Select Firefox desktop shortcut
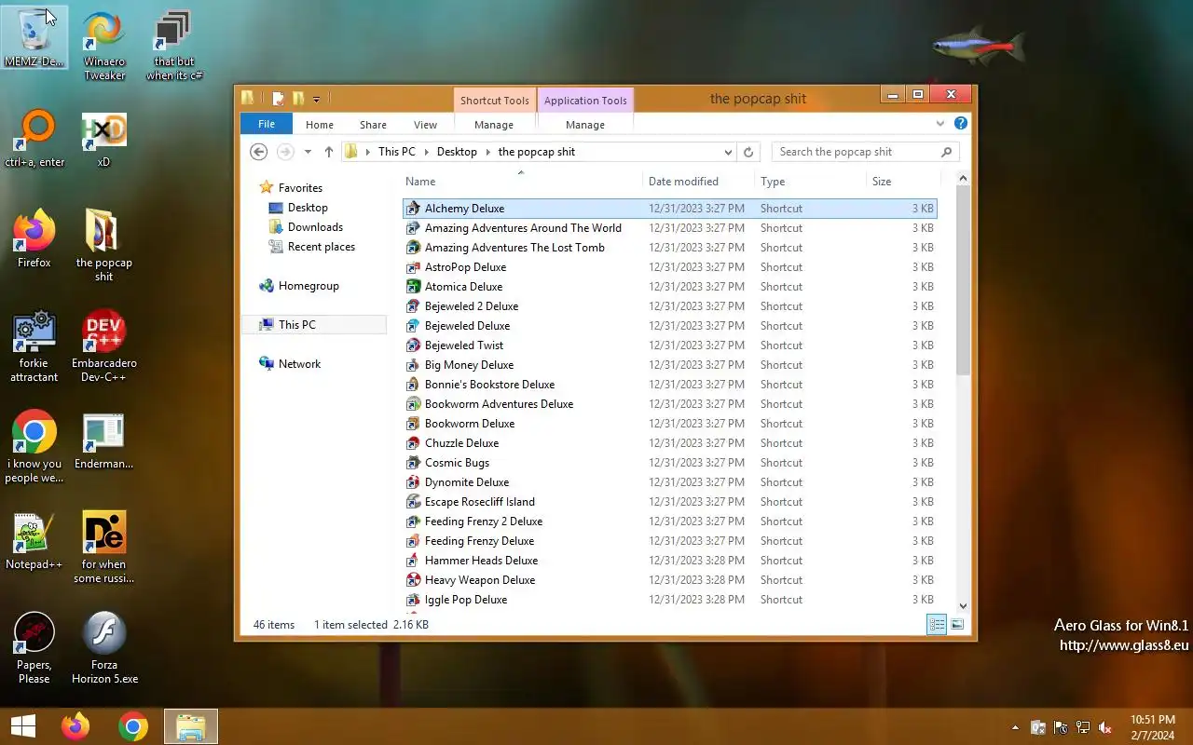 point(34,239)
